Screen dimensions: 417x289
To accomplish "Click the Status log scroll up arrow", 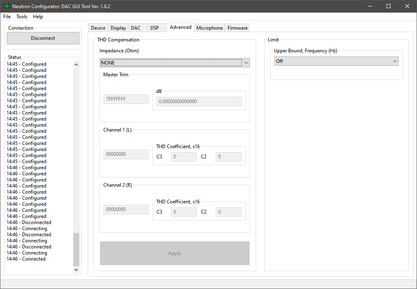I will pyautogui.click(x=76, y=64).
